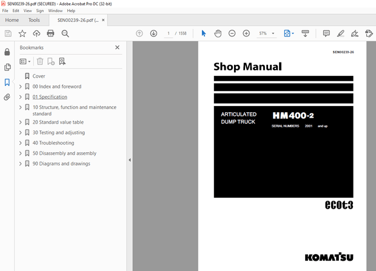The height and width of the screenshot is (271, 376).
Task: Click the find current bookmark icon
Action: (62, 61)
